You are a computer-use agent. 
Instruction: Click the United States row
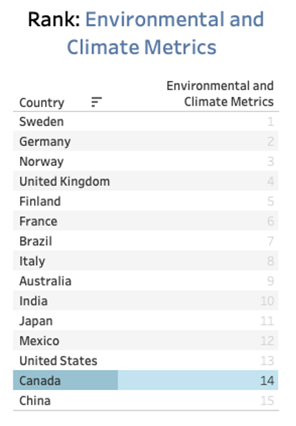pyautogui.click(x=146, y=360)
